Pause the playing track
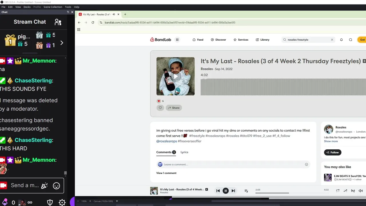Image resolution: width=366 pixels, height=206 pixels. [x=226, y=191]
